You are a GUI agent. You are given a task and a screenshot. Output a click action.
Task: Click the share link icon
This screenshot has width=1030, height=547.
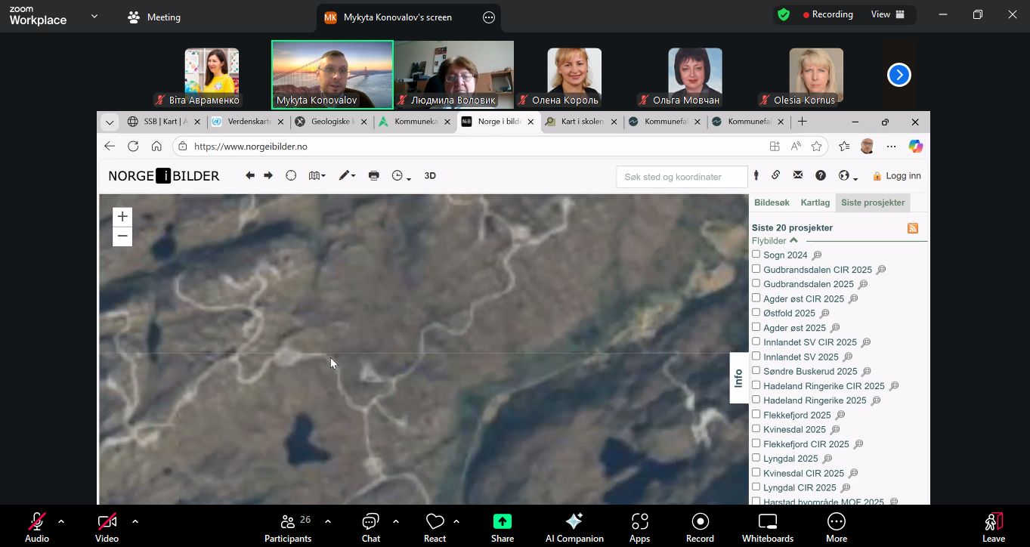click(x=775, y=175)
